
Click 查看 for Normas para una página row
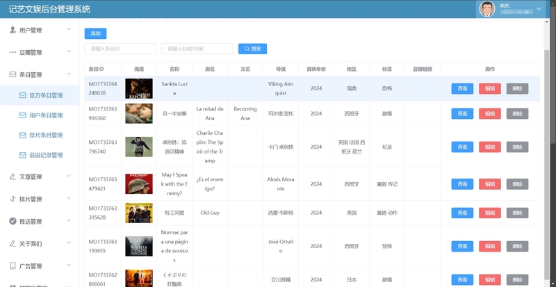462,246
